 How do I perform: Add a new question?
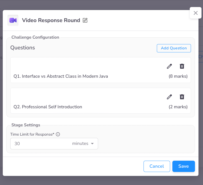pyautogui.click(x=174, y=48)
